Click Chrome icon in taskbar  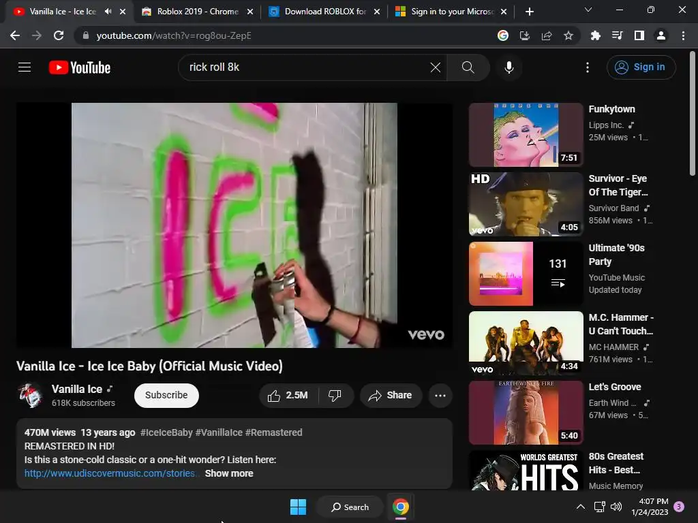401,507
